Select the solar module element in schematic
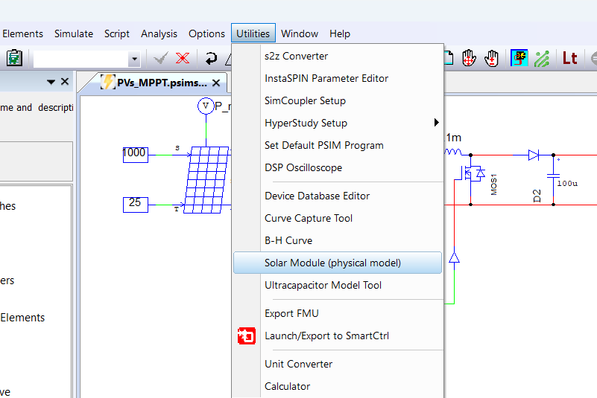This screenshot has width=597, height=398. point(206,180)
